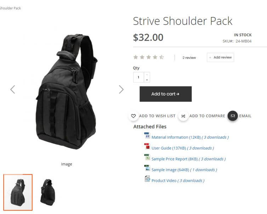Download the User Guide (137KB) file
267x214 pixels.
pos(169,148)
